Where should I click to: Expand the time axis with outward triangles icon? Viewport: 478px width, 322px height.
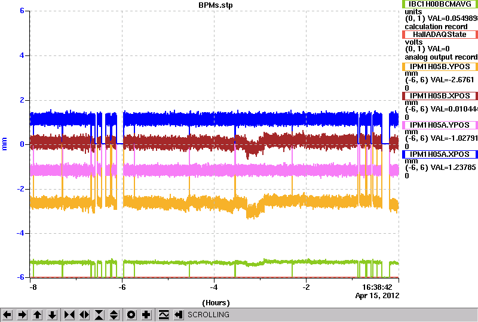pos(84,315)
